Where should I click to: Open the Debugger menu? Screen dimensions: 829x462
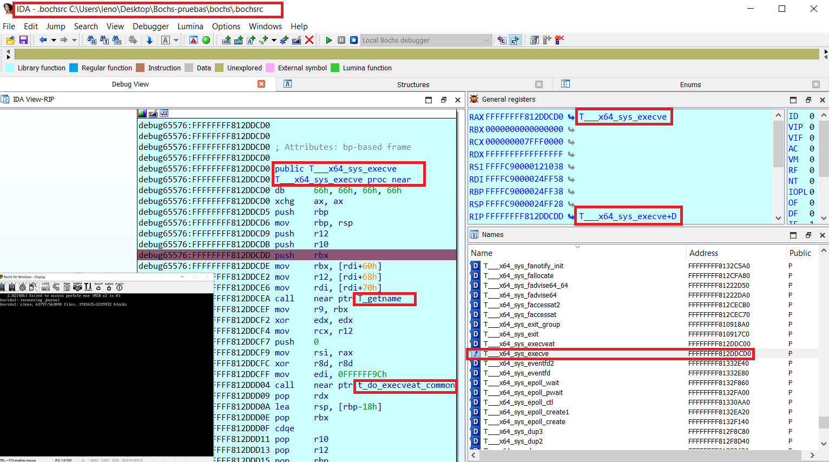[150, 26]
